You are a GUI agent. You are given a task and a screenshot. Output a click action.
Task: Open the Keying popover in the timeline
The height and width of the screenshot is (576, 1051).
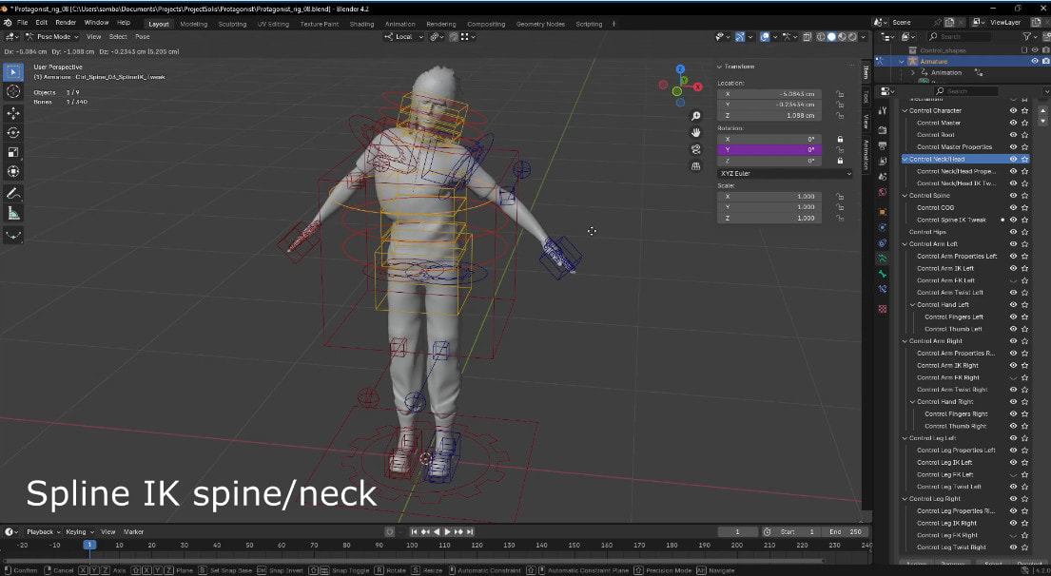coord(78,531)
